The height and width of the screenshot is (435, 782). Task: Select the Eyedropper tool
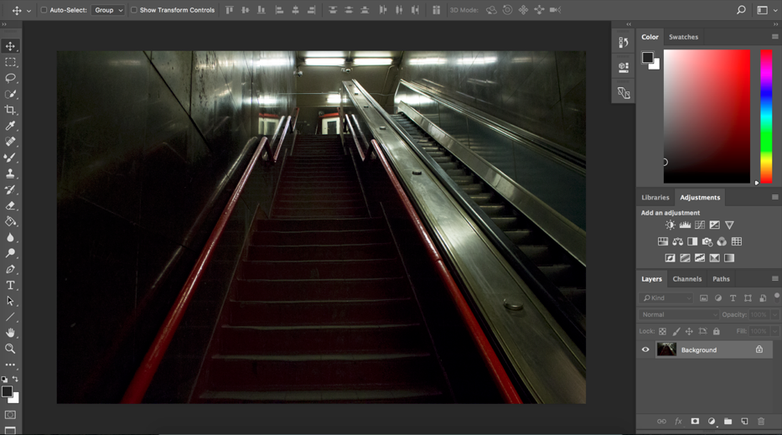coord(10,126)
